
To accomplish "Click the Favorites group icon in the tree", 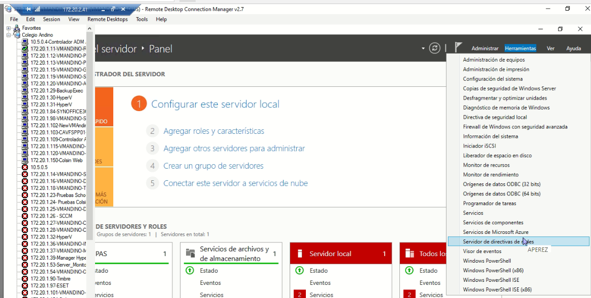I will tap(17, 28).
